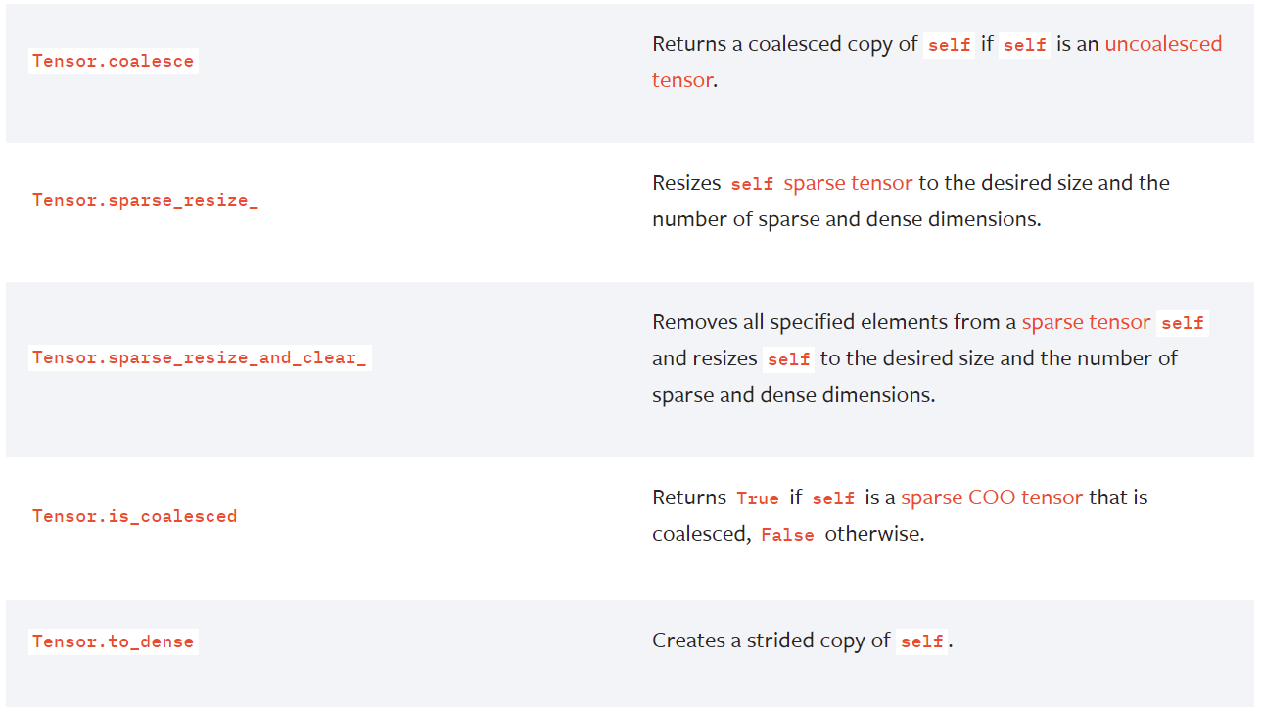Click 'number of sparse and dense dimensions.' text
Image resolution: width=1262 pixels, height=712 pixels.
click(x=847, y=219)
